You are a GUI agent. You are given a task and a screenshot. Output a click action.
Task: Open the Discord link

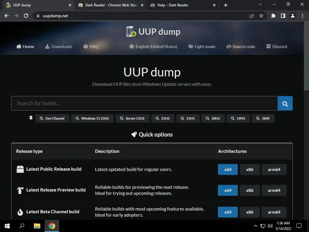pyautogui.click(x=277, y=47)
